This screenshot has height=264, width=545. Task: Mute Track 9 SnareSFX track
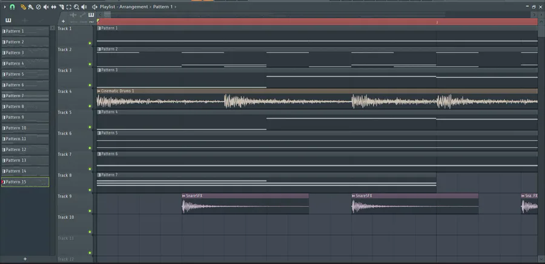click(x=90, y=211)
